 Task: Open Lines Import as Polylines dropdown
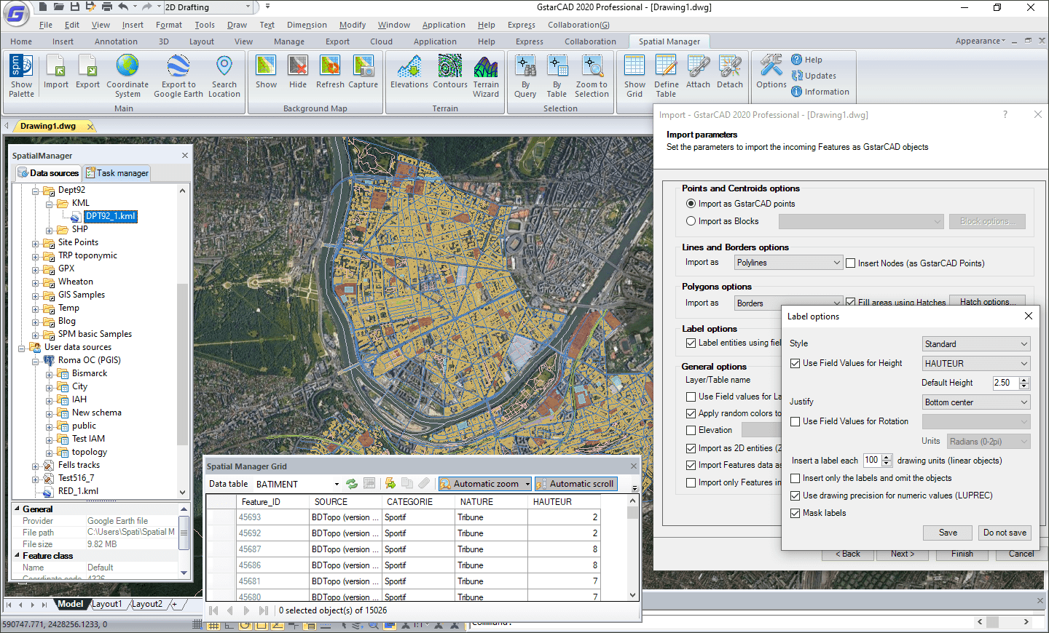click(x=788, y=263)
